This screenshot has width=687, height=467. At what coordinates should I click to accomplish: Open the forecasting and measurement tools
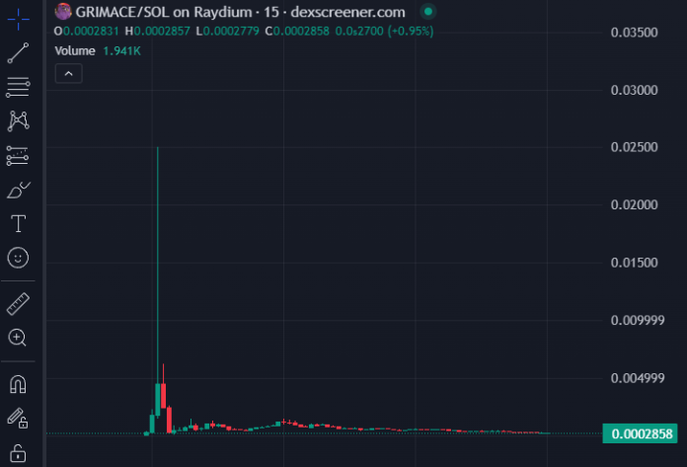click(18, 155)
